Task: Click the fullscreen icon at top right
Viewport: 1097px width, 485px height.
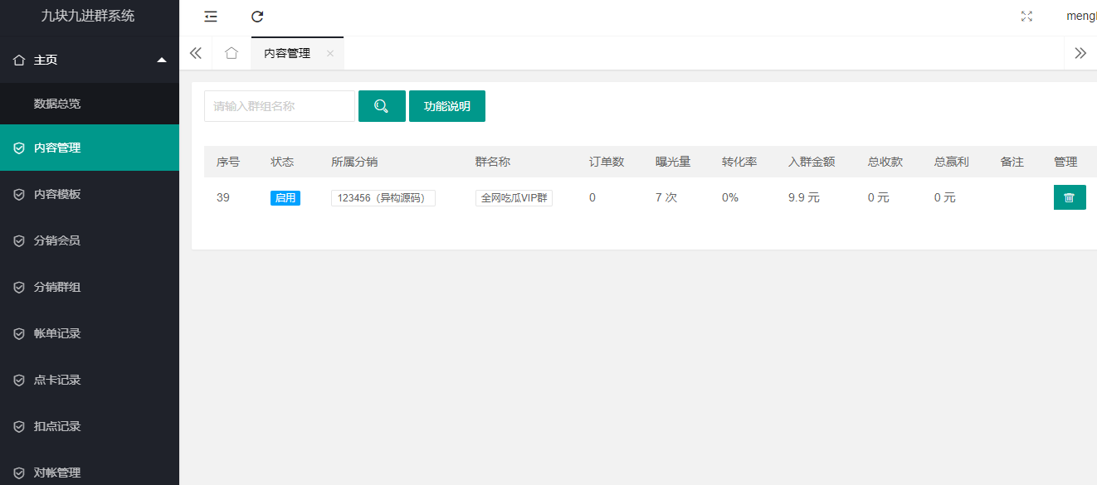Action: coord(1026,16)
